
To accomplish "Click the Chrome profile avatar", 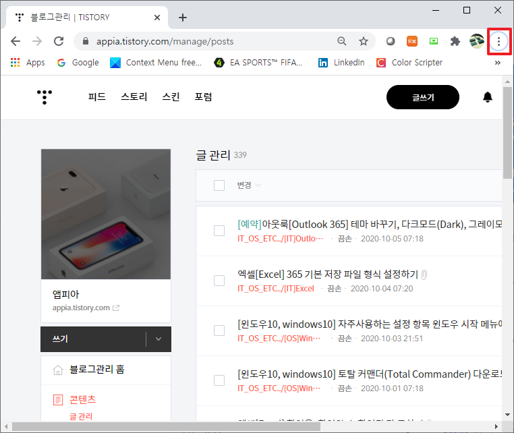I will 477,41.
